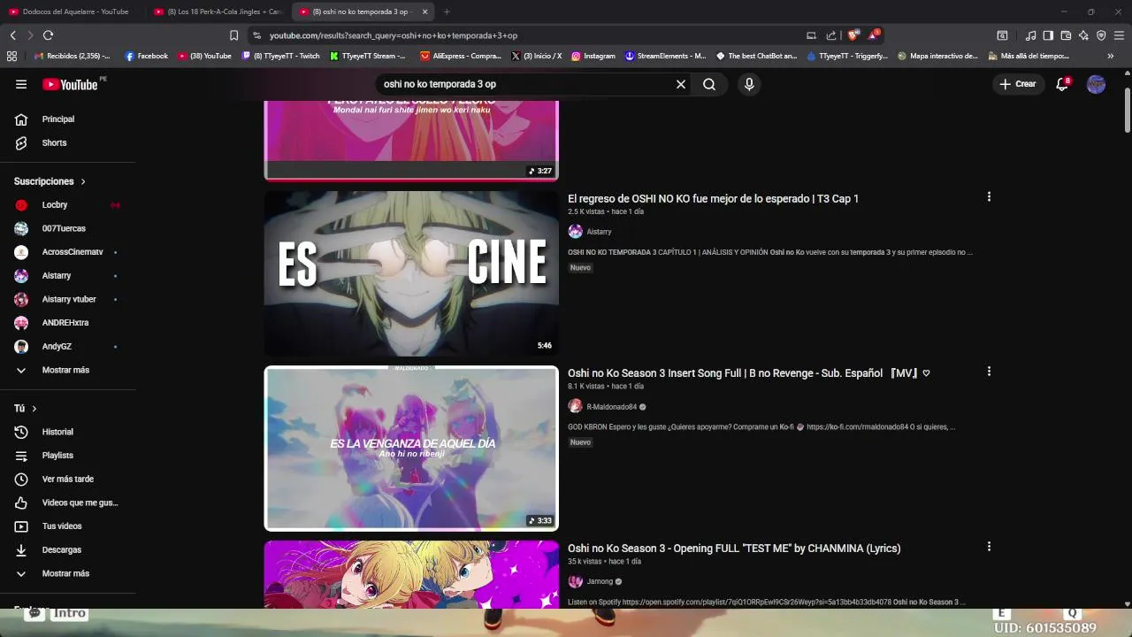Open Alstarry channel under first result
The height and width of the screenshot is (637, 1132).
(599, 232)
